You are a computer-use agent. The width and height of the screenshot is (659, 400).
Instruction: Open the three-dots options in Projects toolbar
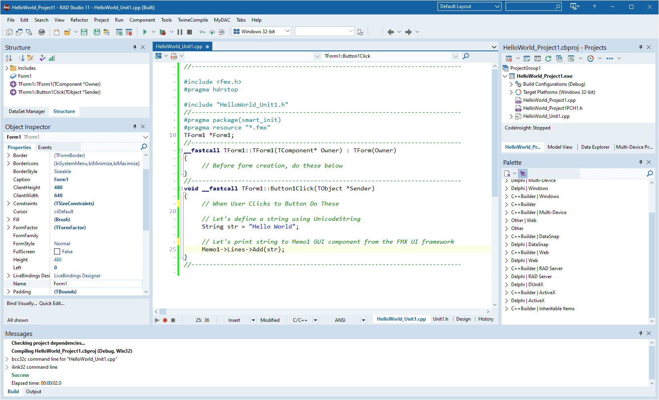610,59
